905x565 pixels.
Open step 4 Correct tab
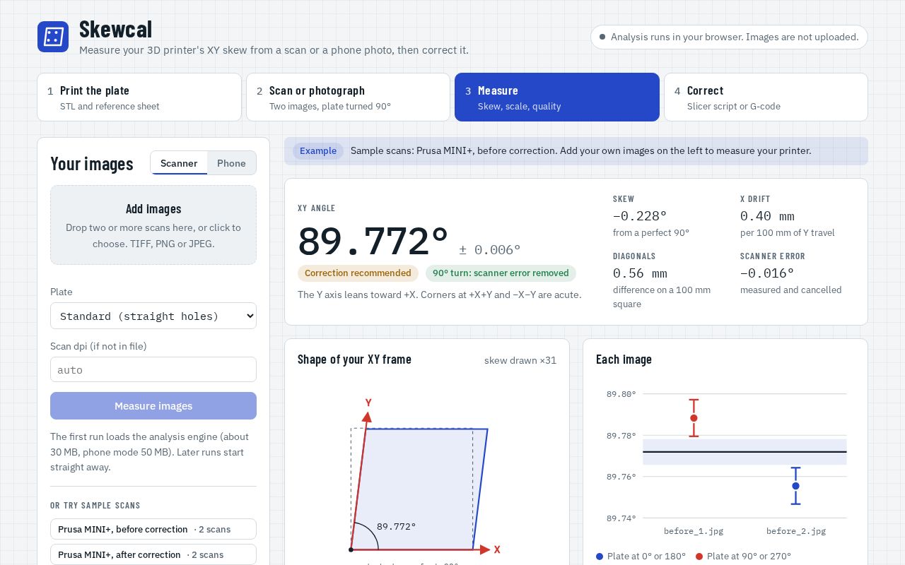(766, 97)
